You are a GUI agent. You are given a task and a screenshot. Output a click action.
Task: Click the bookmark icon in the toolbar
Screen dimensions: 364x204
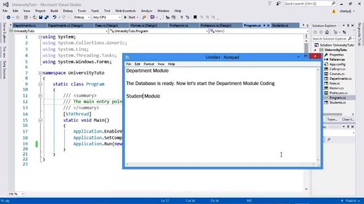pyautogui.click(x=195, y=18)
